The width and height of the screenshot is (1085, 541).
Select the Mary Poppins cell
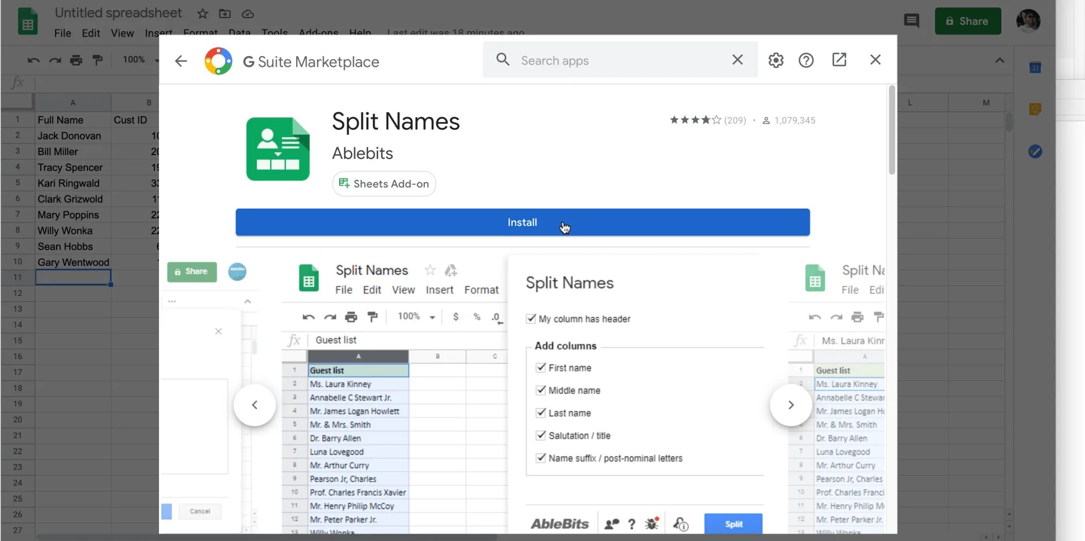tap(73, 215)
